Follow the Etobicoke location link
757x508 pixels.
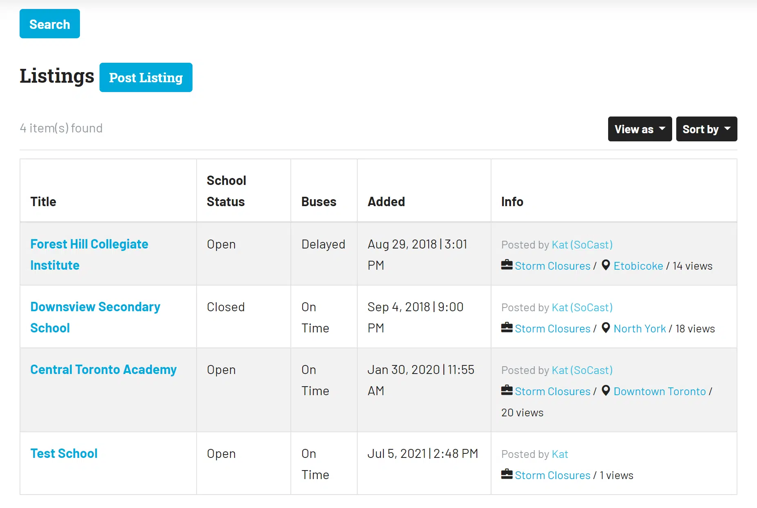tap(638, 266)
